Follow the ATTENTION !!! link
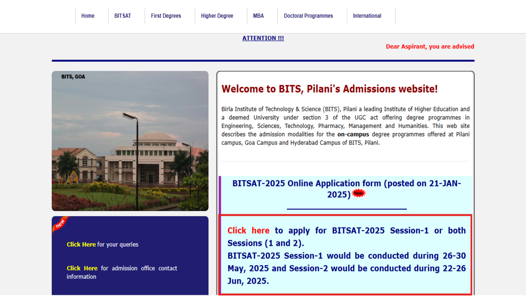This screenshot has width=526, height=296. pos(263,38)
